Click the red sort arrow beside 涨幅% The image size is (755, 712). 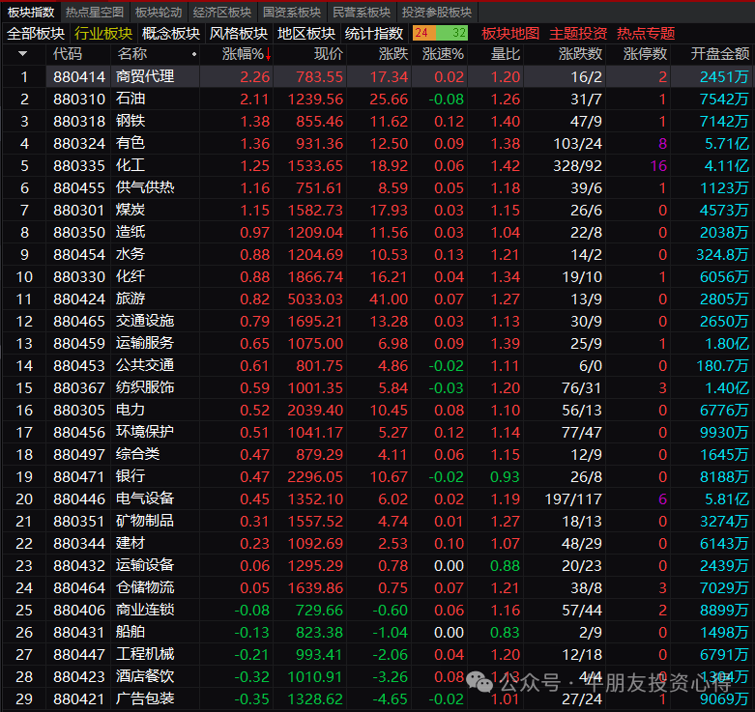(268, 54)
